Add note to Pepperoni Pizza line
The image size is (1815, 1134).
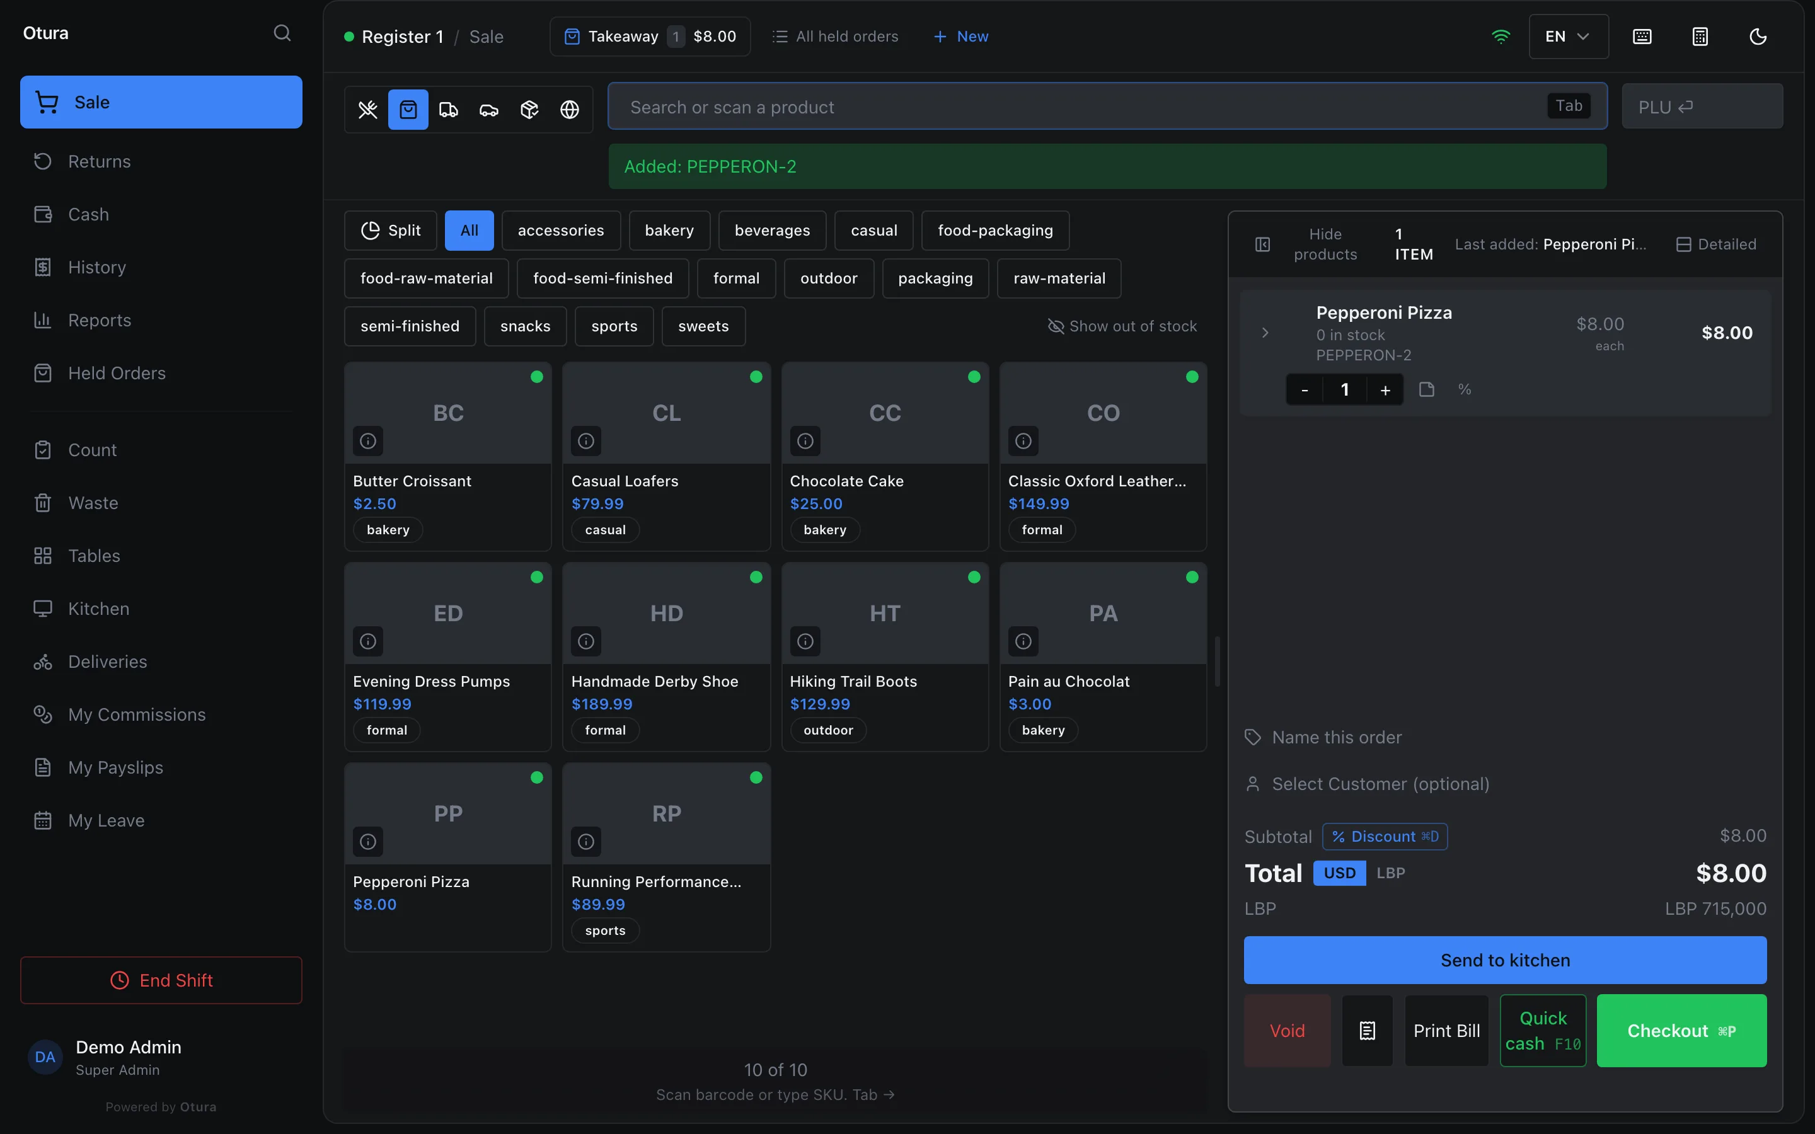tap(1427, 389)
